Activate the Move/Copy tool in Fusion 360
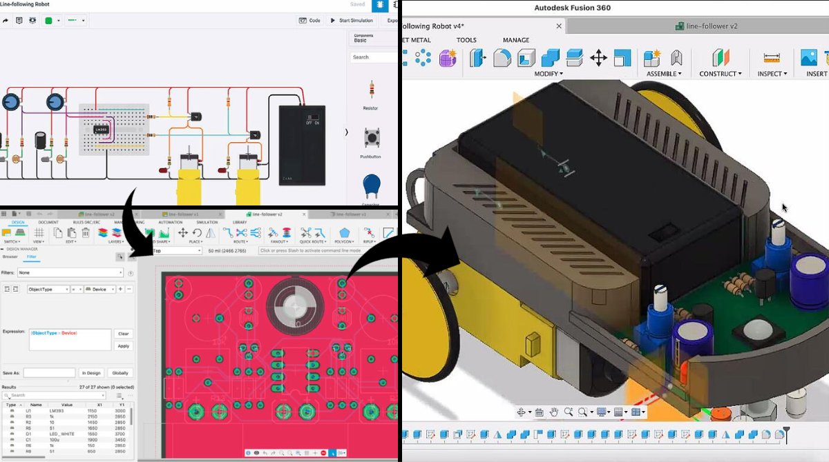The width and height of the screenshot is (829, 462). click(598, 57)
